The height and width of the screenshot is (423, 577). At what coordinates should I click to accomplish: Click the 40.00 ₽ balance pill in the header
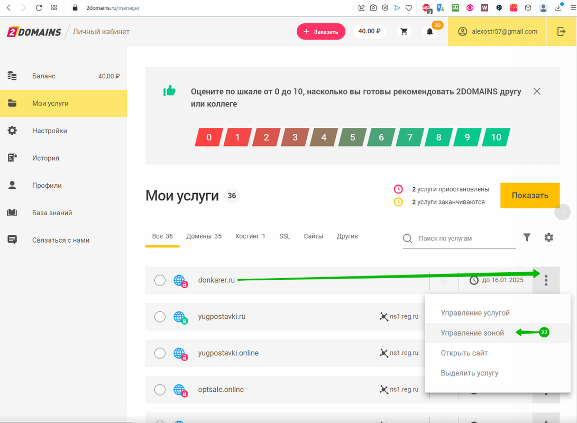370,31
